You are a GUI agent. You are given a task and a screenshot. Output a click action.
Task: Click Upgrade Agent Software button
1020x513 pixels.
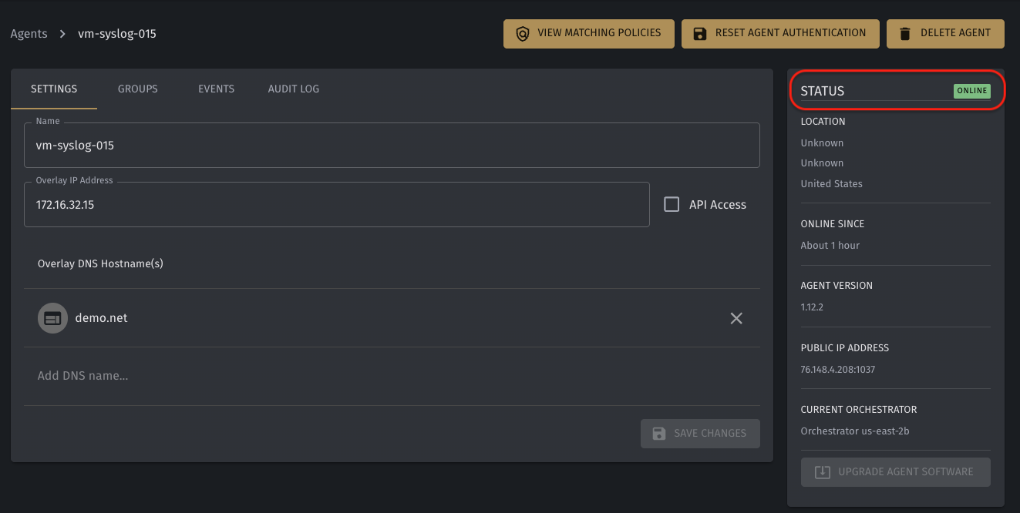click(x=895, y=472)
